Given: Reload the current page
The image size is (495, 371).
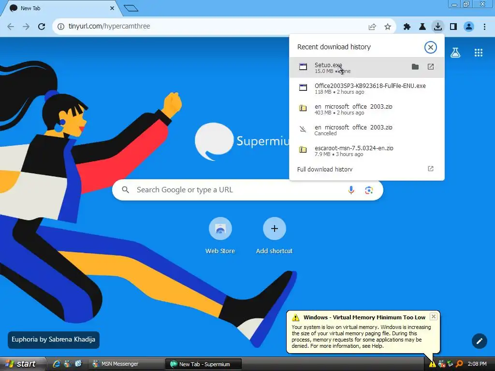Looking at the screenshot, I should tap(42, 27).
